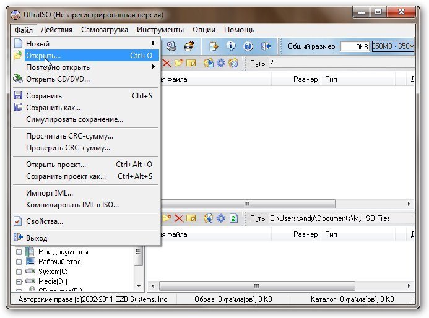The width and height of the screenshot is (429, 318).
Task: Click the green refresh icon in the lower pane
Action: tap(233, 218)
